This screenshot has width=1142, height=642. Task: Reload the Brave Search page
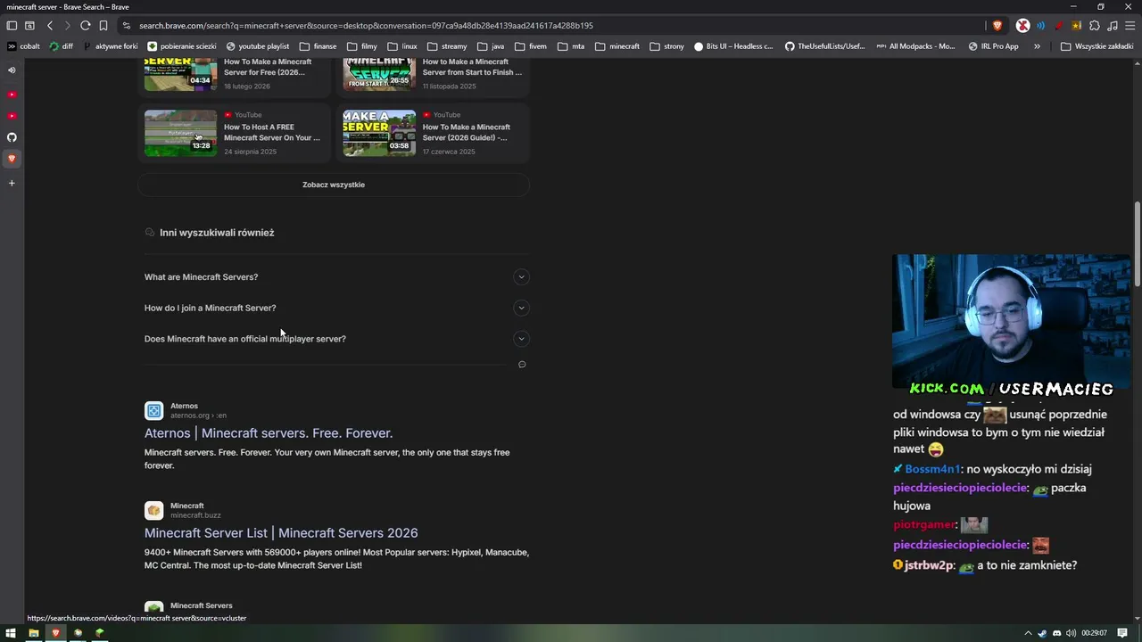coord(86,26)
